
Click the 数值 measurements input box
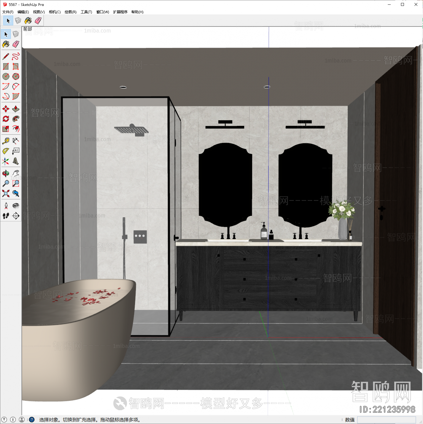[x=386, y=420]
